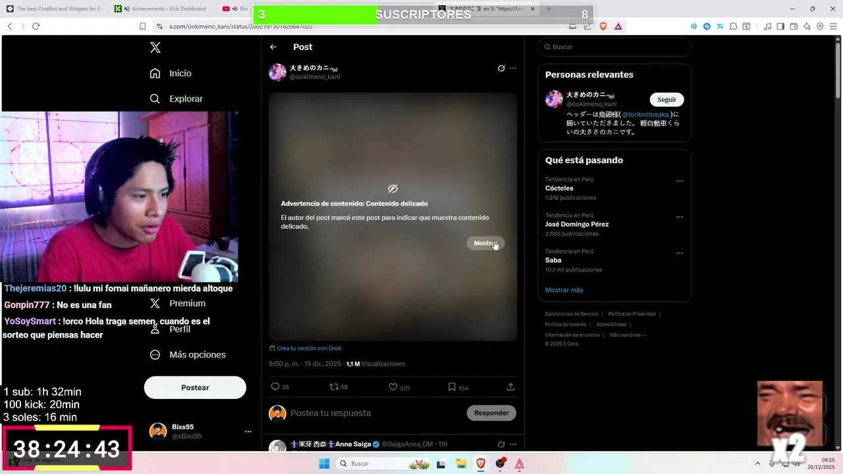The image size is (843, 474).
Task: Show hidden system tray icons
Action: [x=757, y=463]
